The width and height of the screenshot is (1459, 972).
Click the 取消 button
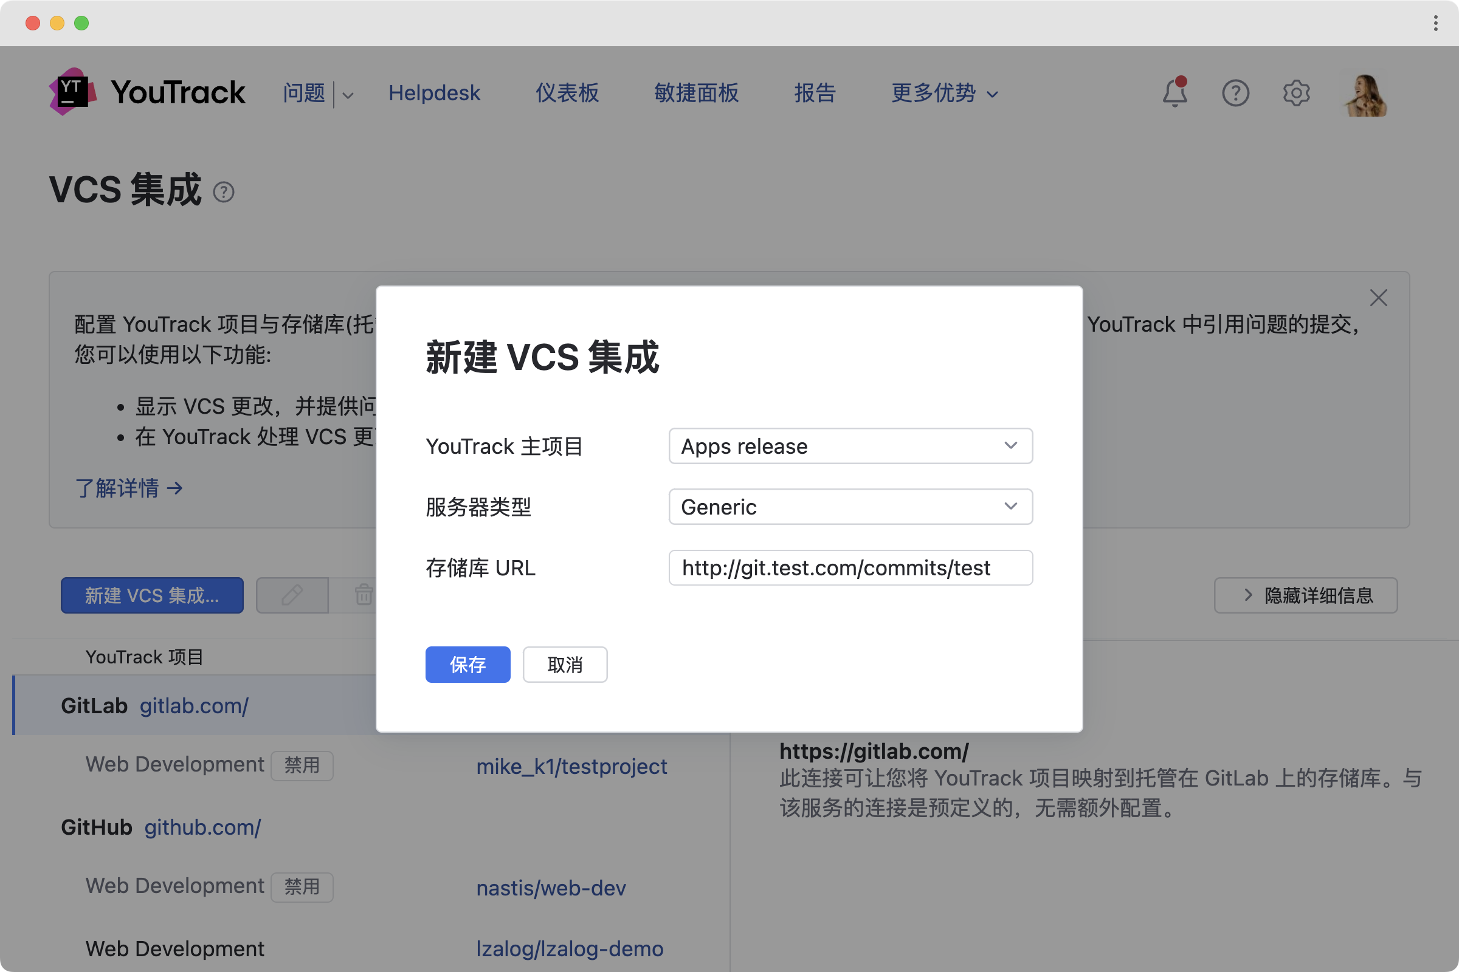click(565, 665)
